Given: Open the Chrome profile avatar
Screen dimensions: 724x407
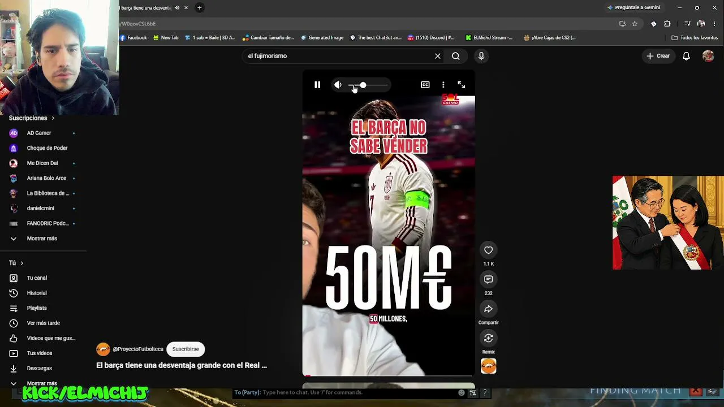Looking at the screenshot, I should [701, 24].
